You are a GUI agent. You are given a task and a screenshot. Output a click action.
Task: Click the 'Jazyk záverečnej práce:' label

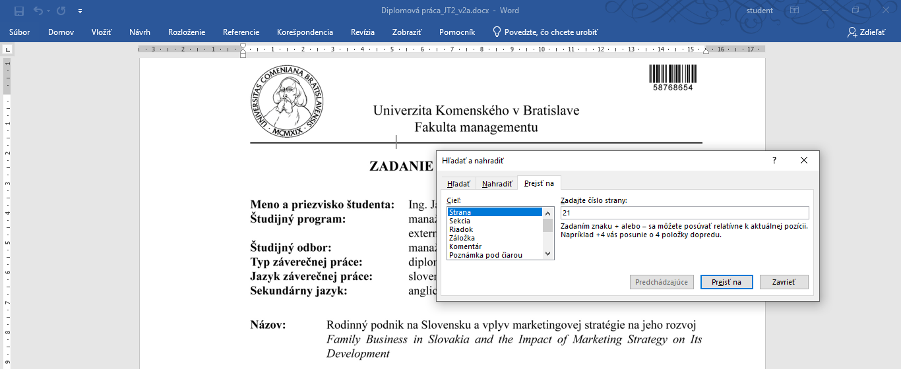click(x=311, y=277)
